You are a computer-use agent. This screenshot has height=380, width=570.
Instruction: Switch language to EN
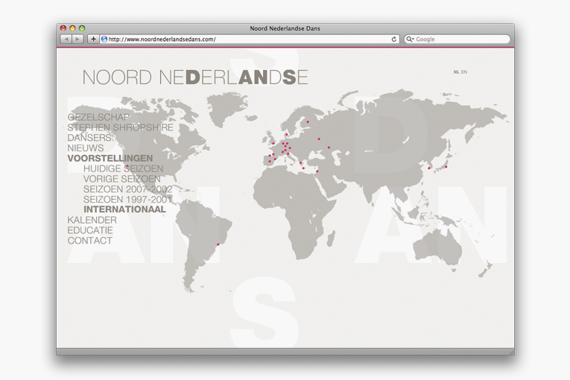point(464,72)
